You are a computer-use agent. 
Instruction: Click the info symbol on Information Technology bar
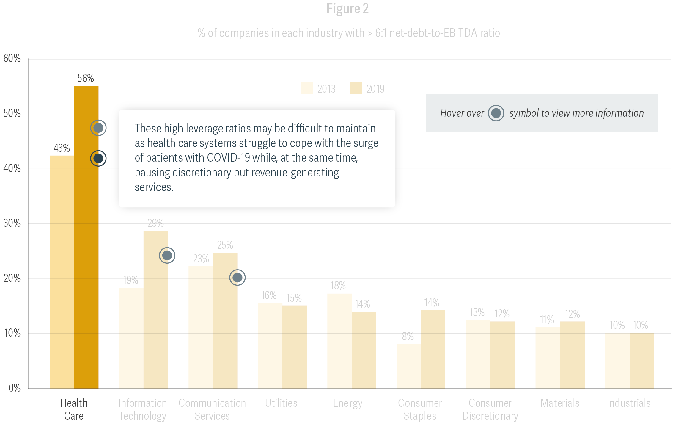pos(167,255)
